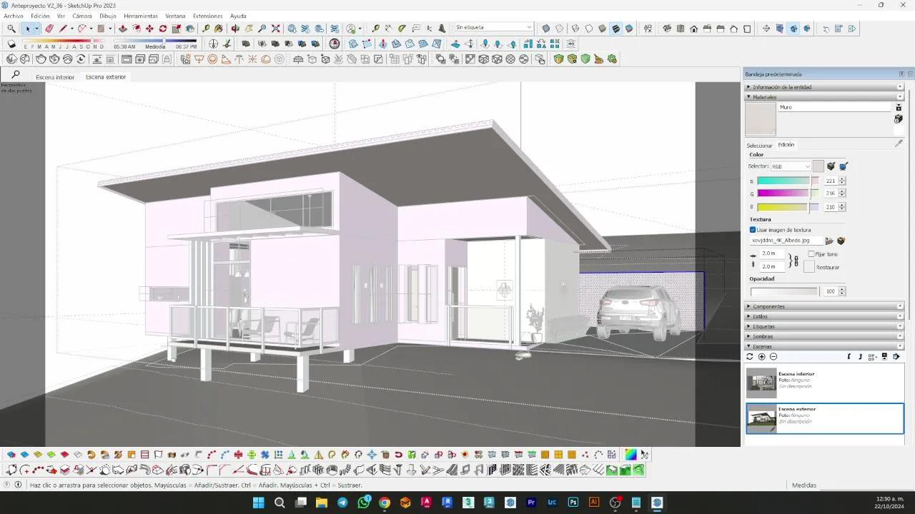Open the 'Sin etiqueta' tag dropdown
This screenshot has height=514, width=915.
(494, 28)
